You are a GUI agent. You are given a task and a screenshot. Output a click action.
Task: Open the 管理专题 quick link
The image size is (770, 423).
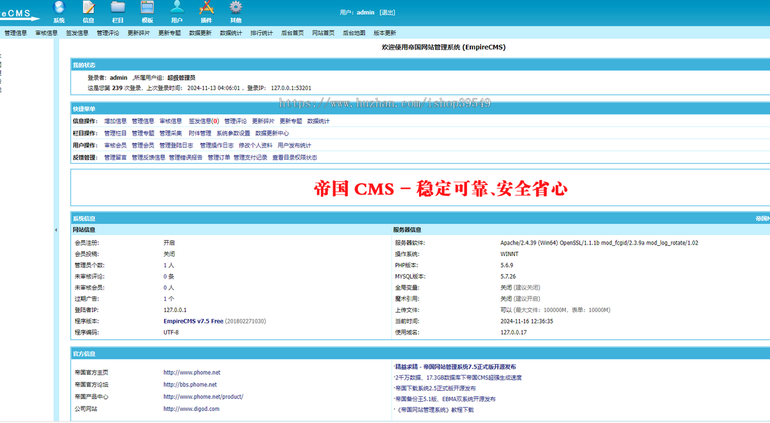[143, 133]
